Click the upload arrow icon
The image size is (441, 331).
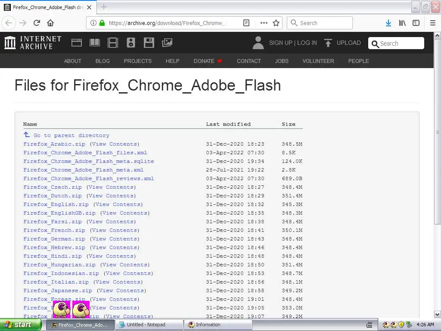point(328,43)
